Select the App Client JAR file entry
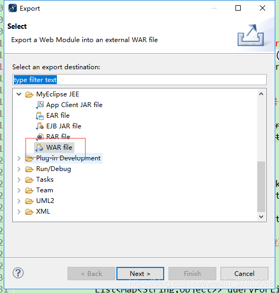Viewport: 279px width, 293px height. [74, 105]
